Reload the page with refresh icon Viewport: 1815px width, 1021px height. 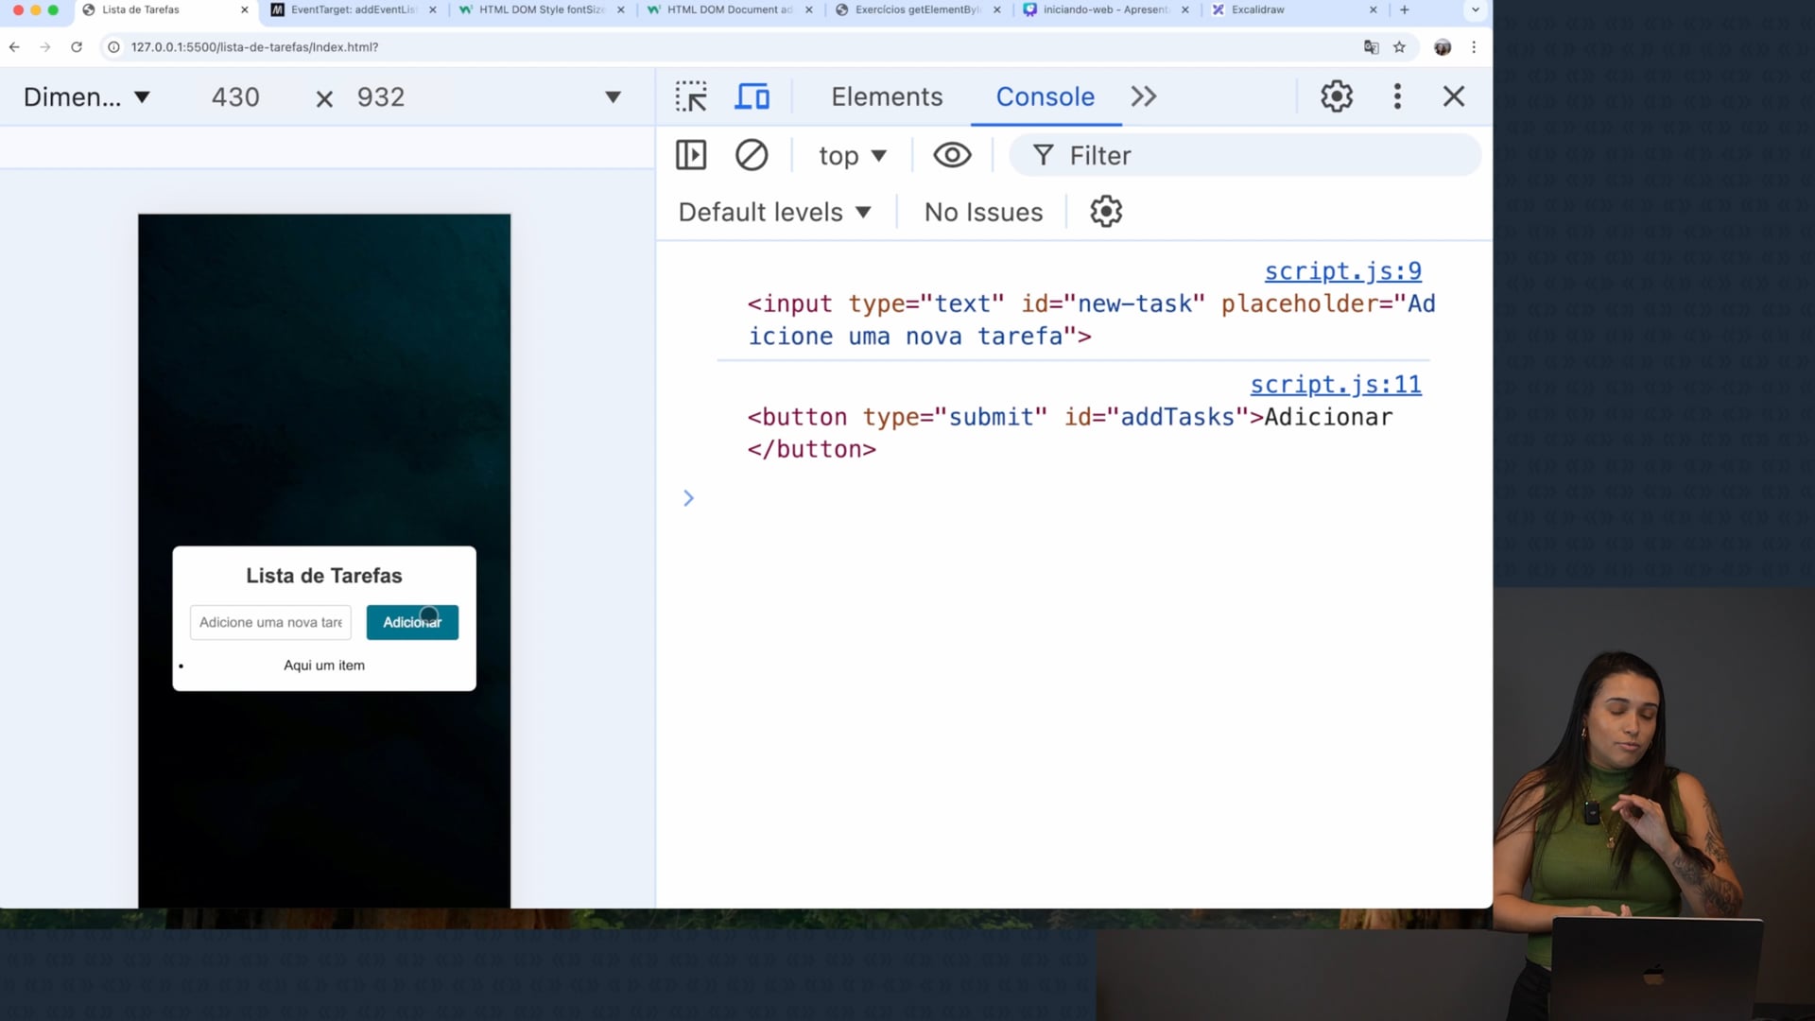(x=77, y=47)
